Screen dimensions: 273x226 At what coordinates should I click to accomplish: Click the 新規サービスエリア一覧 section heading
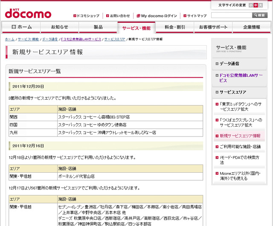point(35,71)
